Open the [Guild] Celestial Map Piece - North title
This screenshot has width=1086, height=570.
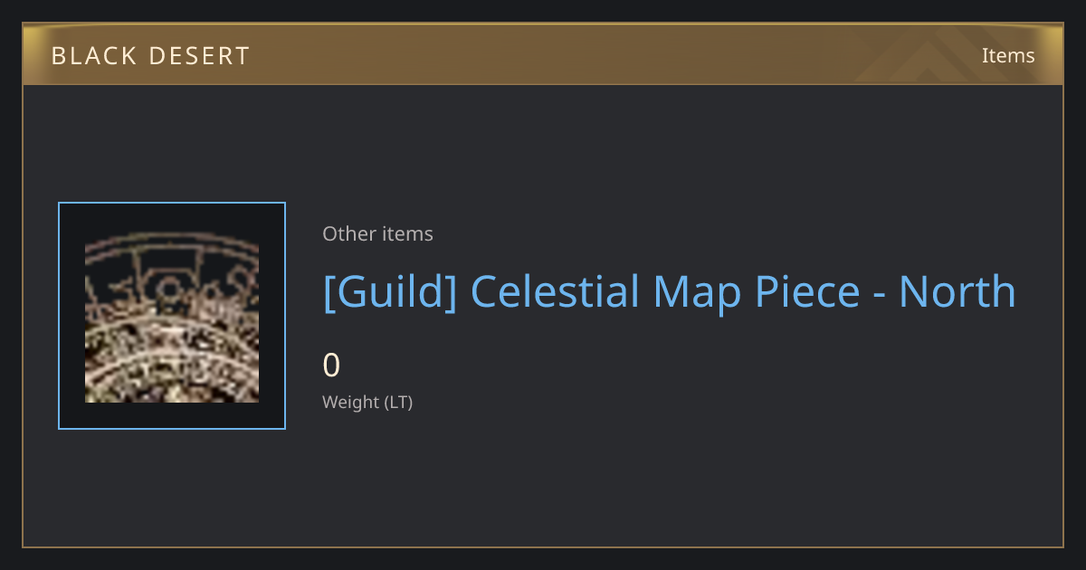coord(669,291)
